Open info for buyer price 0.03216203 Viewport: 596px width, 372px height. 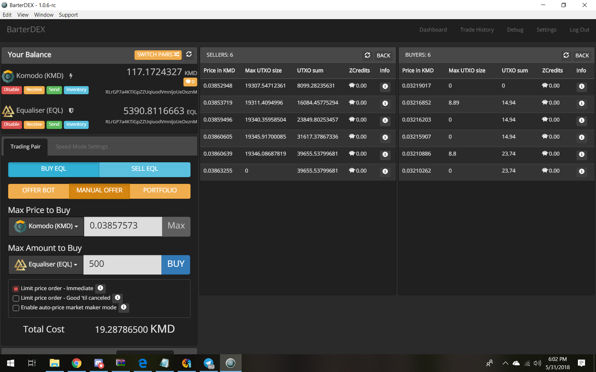582,120
